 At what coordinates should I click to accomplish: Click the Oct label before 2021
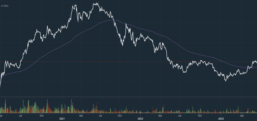pyautogui.click(x=41, y=116)
